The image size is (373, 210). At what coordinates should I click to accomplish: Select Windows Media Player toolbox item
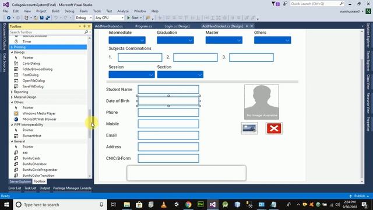[x=39, y=114]
